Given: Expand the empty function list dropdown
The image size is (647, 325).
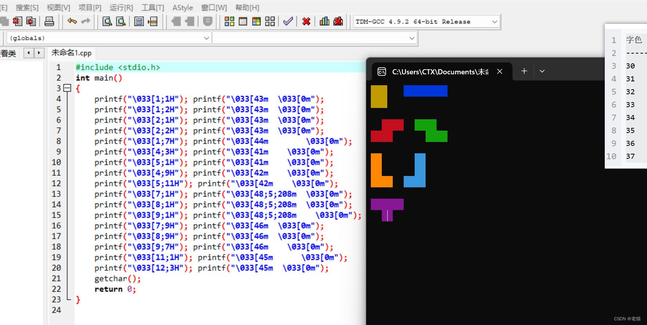Looking at the screenshot, I should coord(412,38).
